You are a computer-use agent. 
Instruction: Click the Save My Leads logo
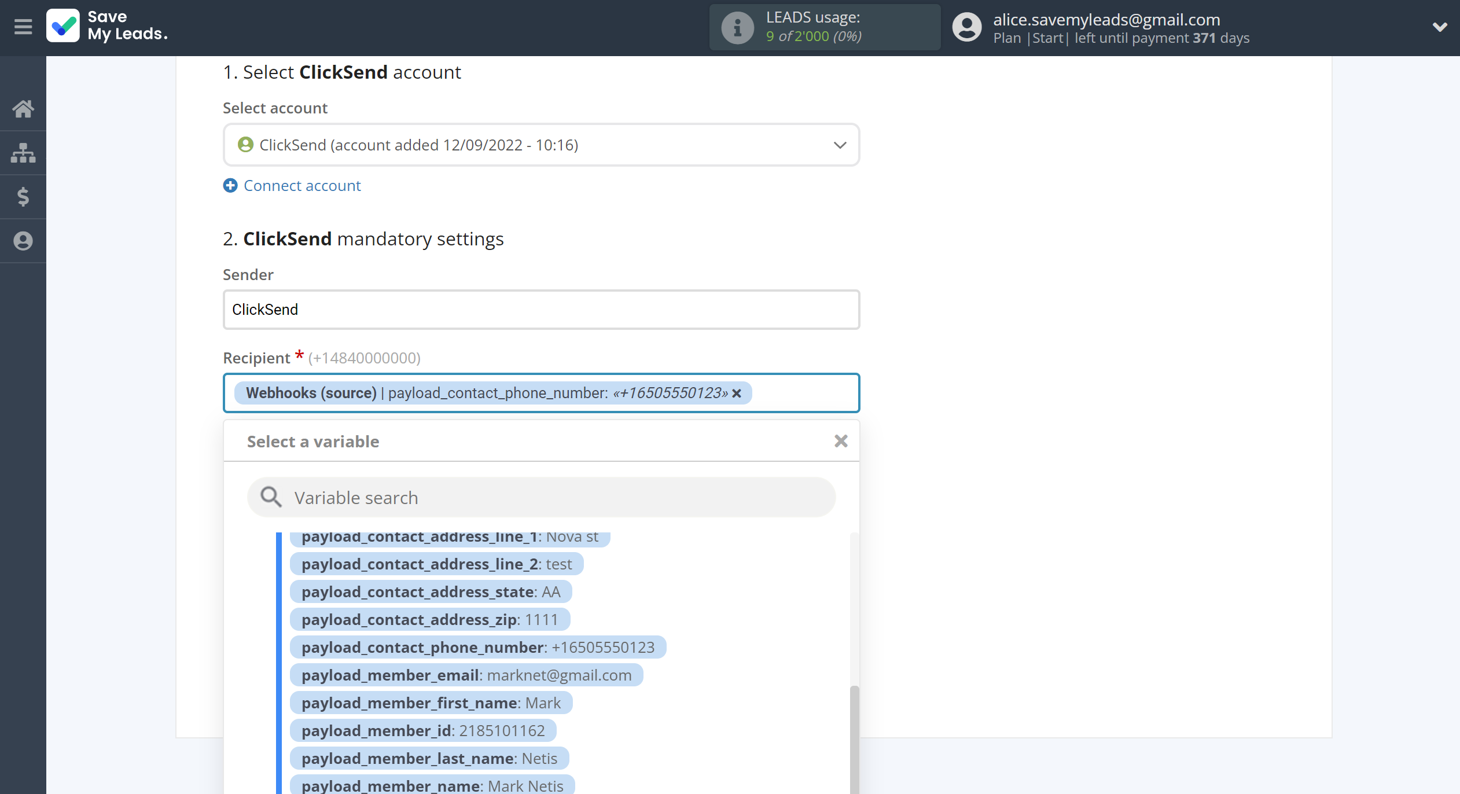108,26
